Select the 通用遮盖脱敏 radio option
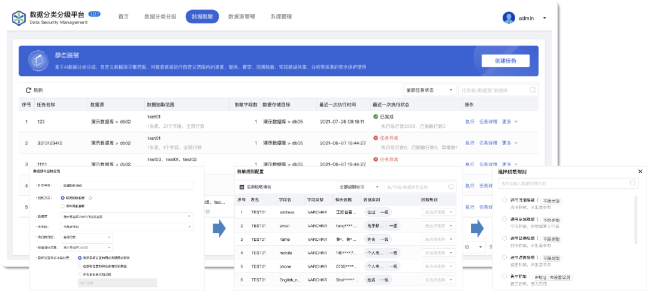The width and height of the screenshot is (647, 291). pyautogui.click(x=504, y=258)
